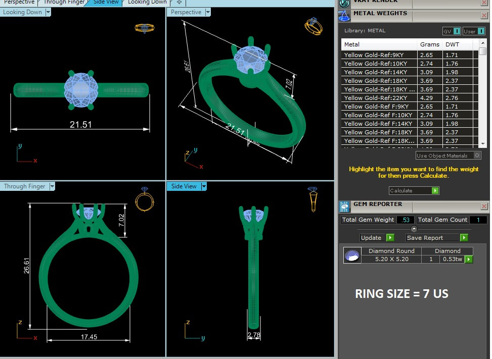Toggle the GV library switch
492x359 pixels.
click(457, 31)
